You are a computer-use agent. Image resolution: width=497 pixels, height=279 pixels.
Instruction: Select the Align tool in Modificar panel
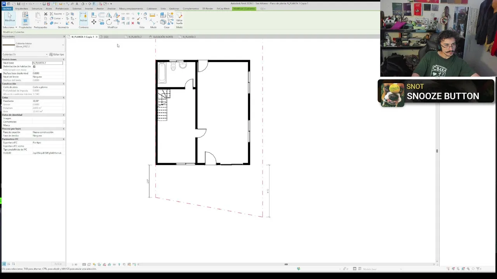click(x=94, y=15)
